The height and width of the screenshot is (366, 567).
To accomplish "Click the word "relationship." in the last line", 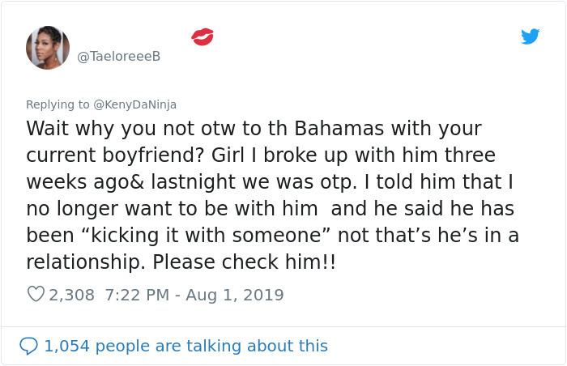I will (86, 262).
